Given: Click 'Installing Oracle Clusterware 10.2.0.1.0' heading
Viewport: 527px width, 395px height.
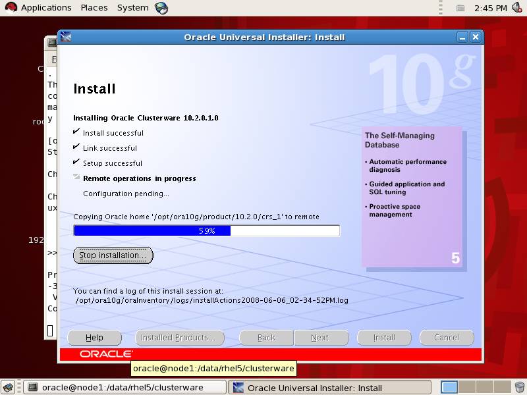Looking at the screenshot, I should 146,118.
